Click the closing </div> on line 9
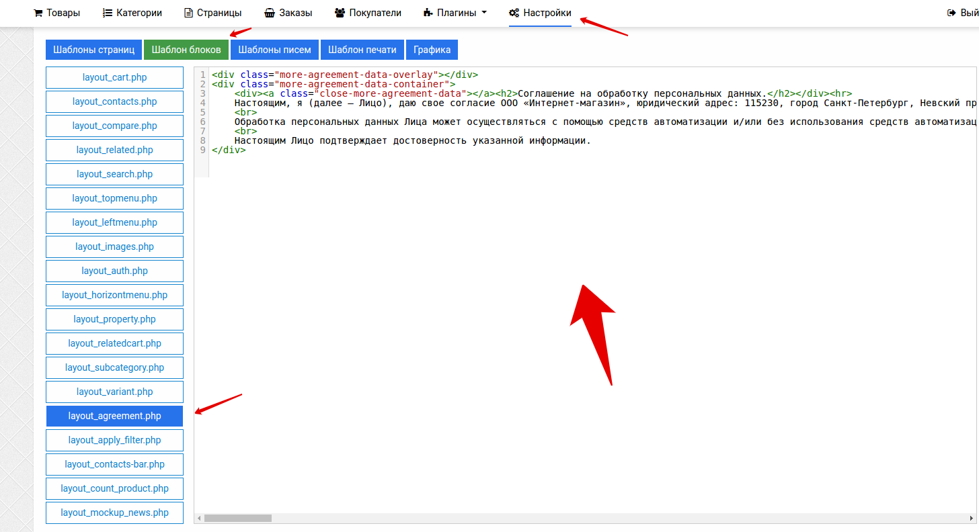979x532 pixels. coord(229,150)
